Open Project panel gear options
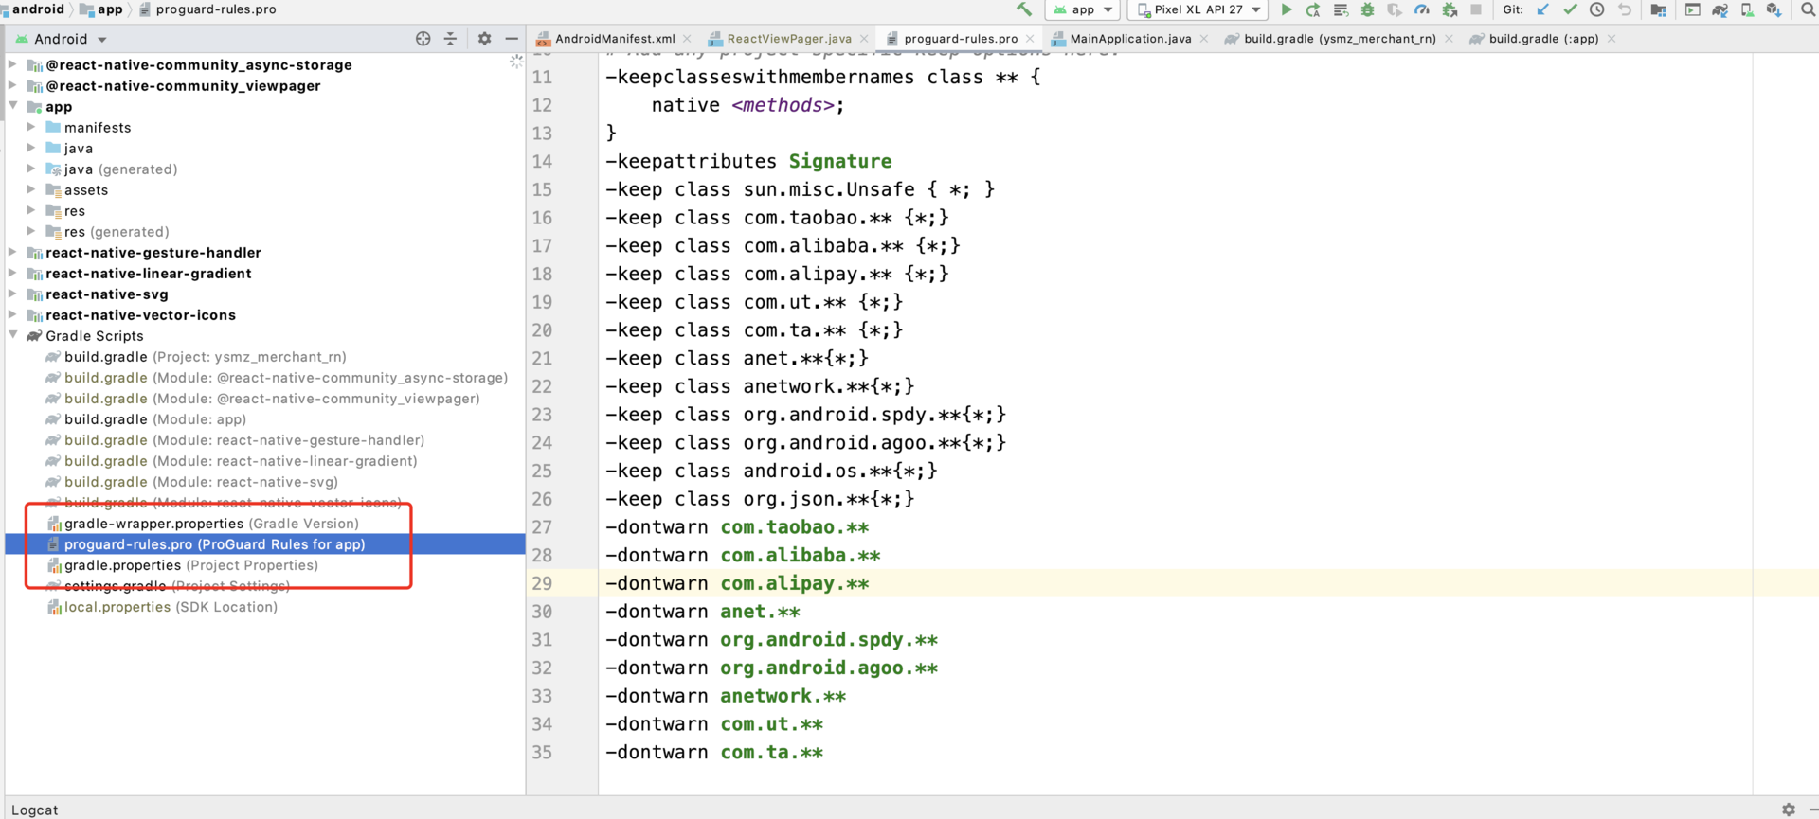 [484, 39]
